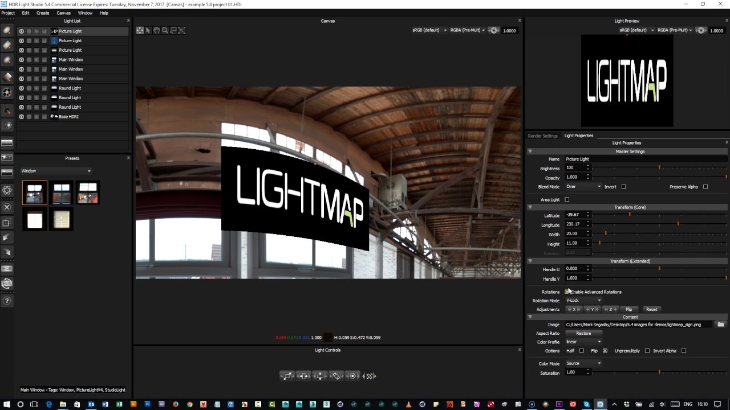Toggle the Invert checkbox
Viewport: 730px width, 410px height.
point(624,187)
